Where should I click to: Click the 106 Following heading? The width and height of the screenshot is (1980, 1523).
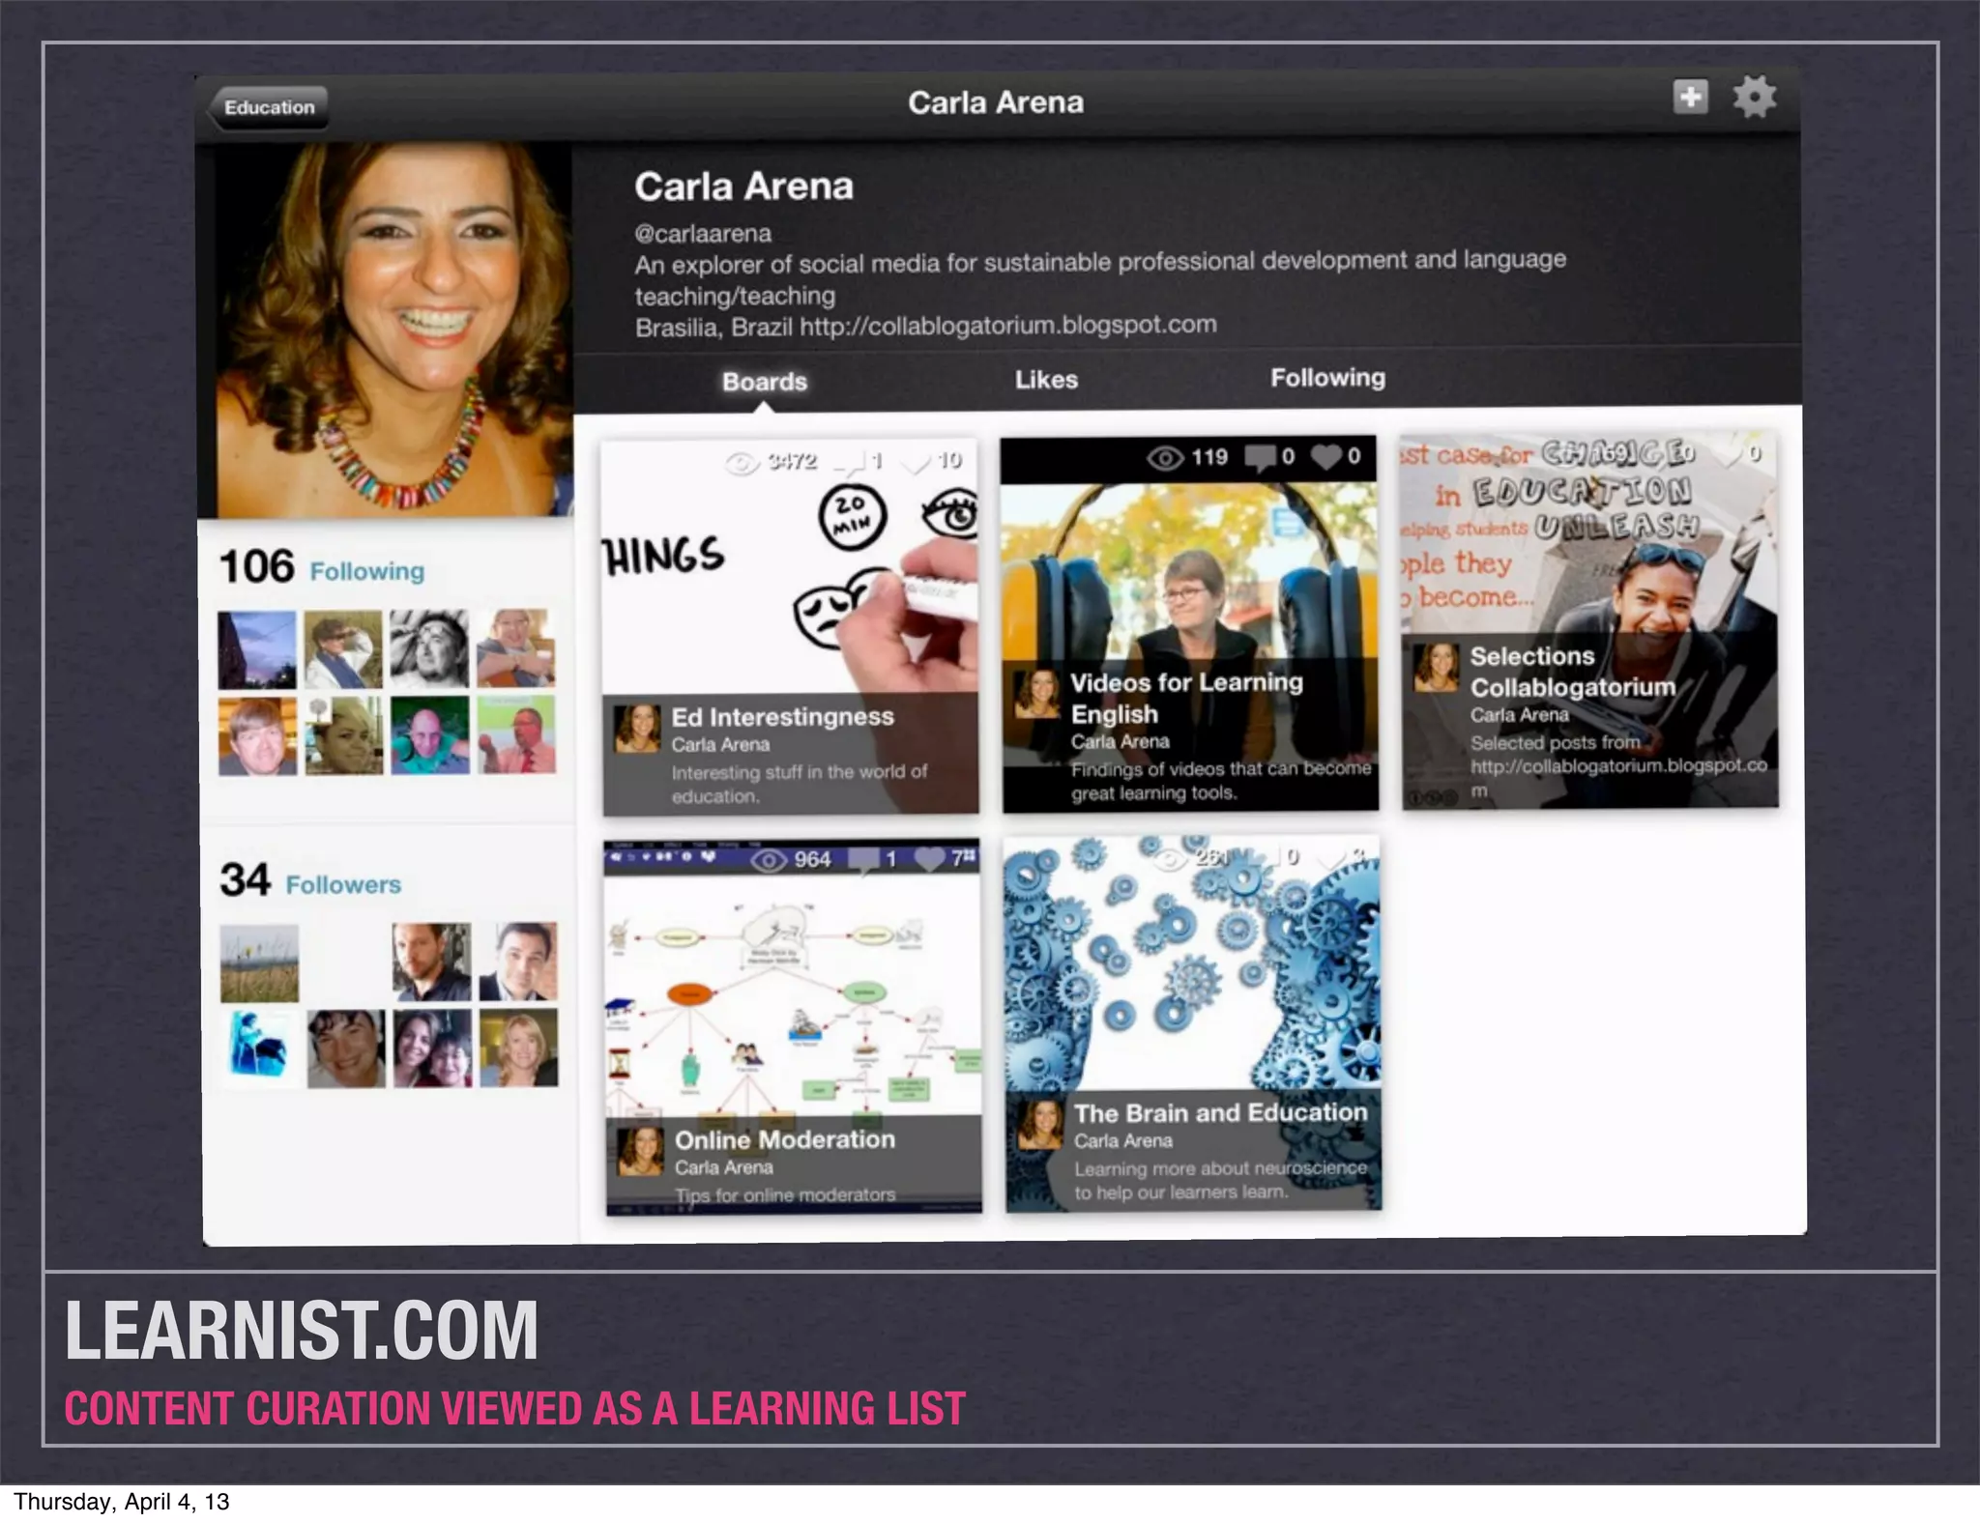click(x=322, y=567)
